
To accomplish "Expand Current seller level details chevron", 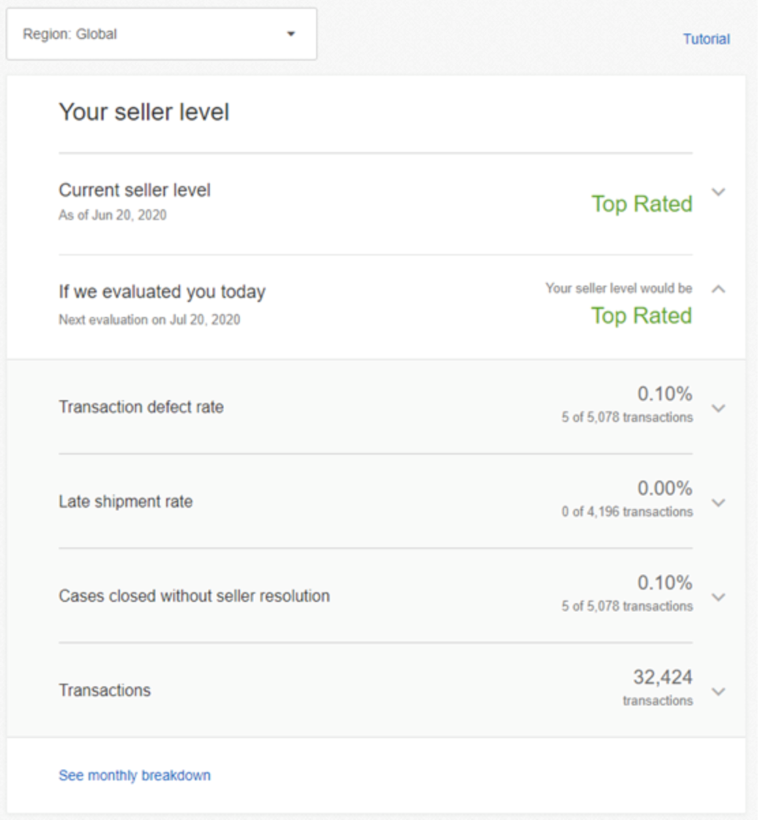I will tap(718, 192).
